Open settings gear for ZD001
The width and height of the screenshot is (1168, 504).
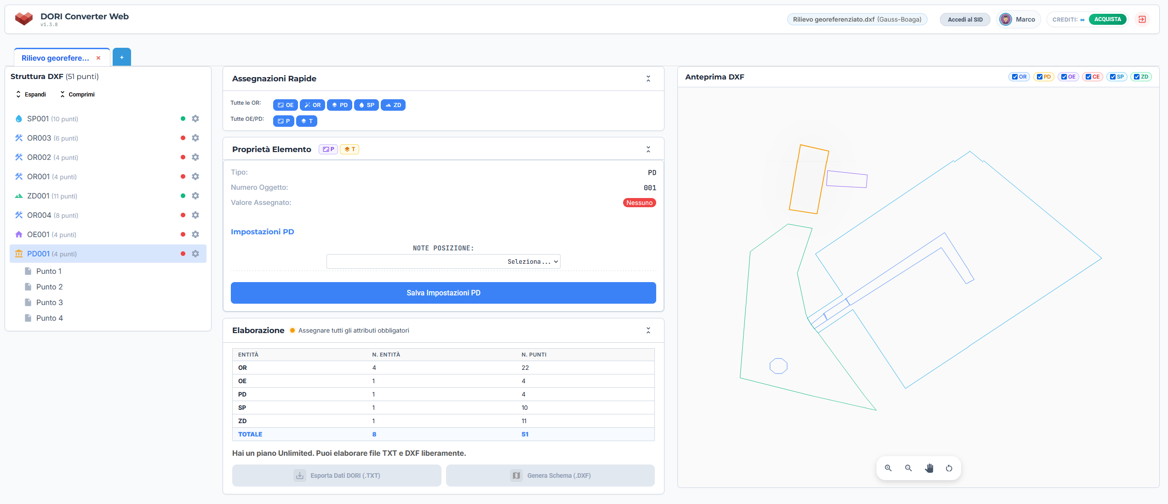195,196
